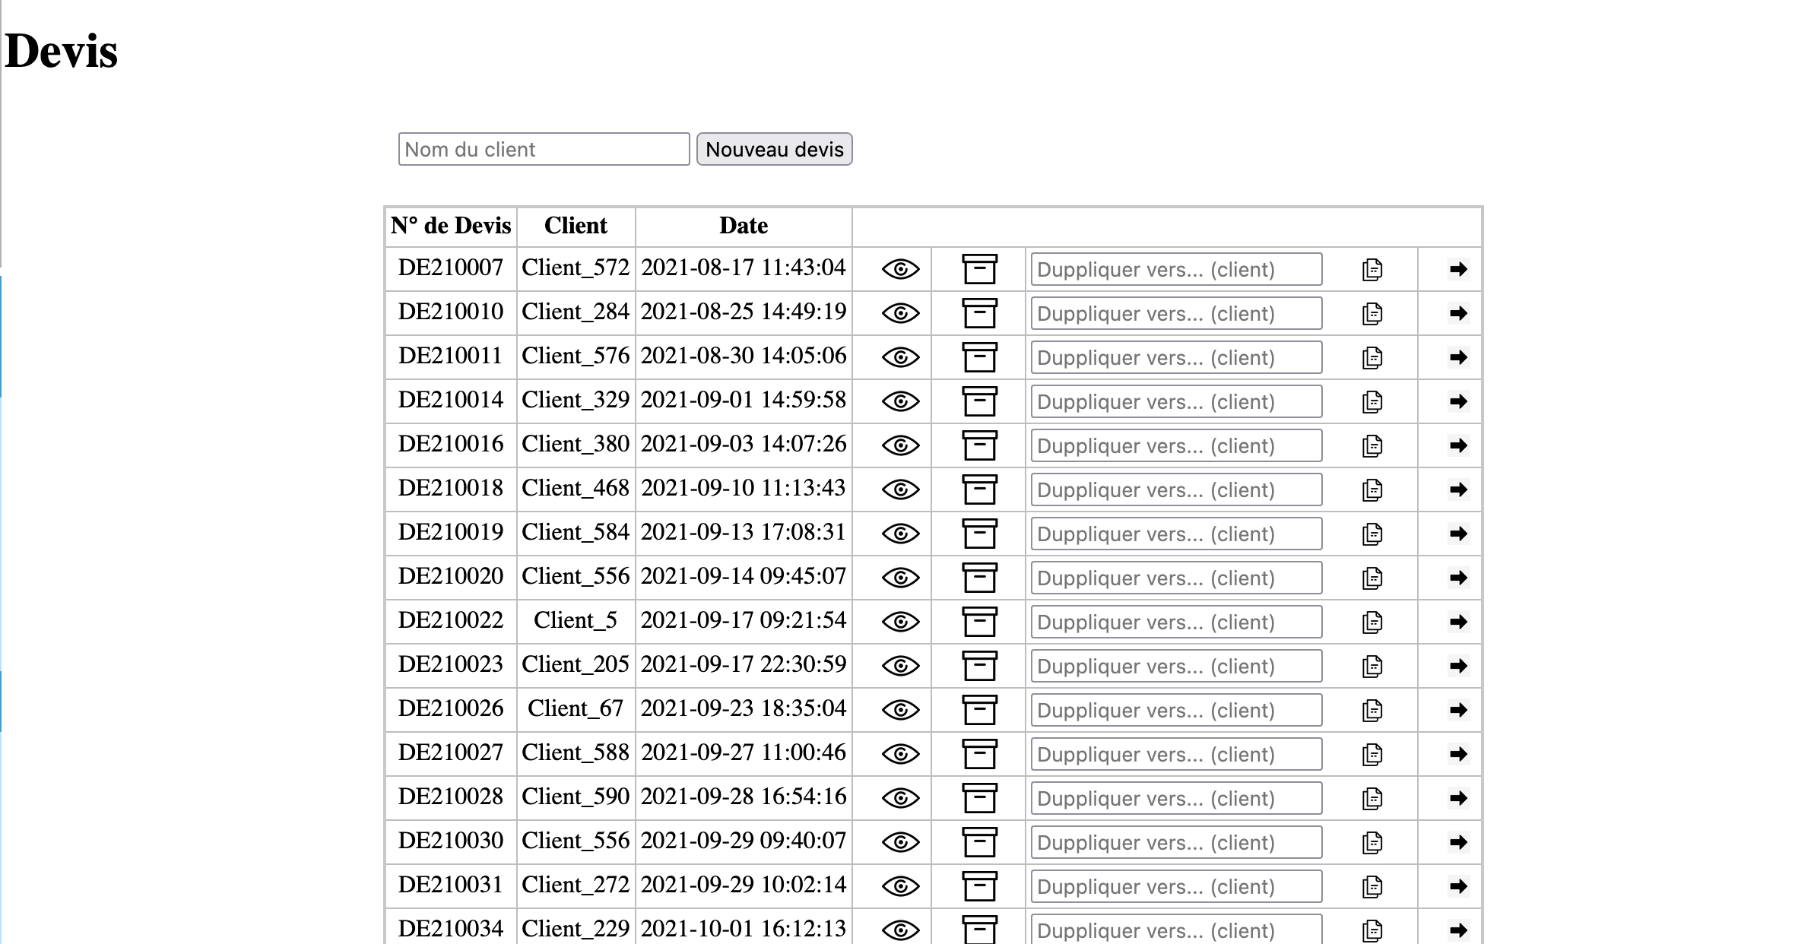Duplicate devis DE210020 with copy icon
This screenshot has width=1817, height=944.
click(1372, 578)
